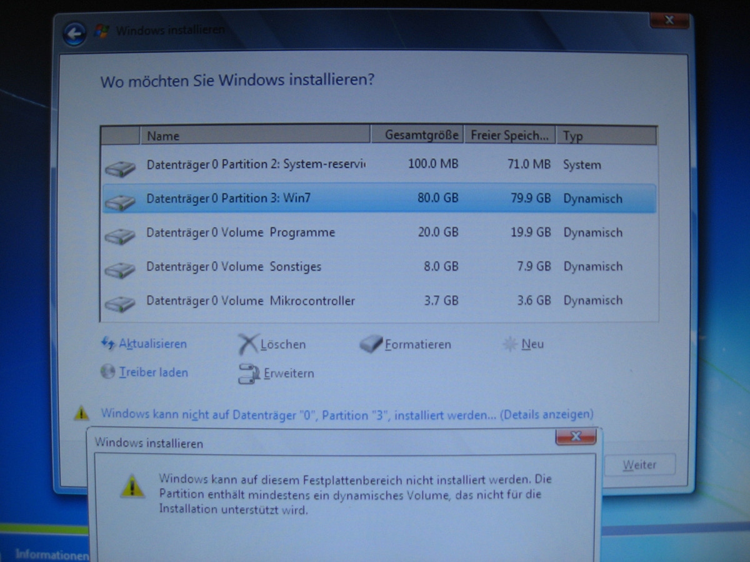Click the Weiter button
Image resolution: width=750 pixels, height=562 pixels.
[639, 465]
